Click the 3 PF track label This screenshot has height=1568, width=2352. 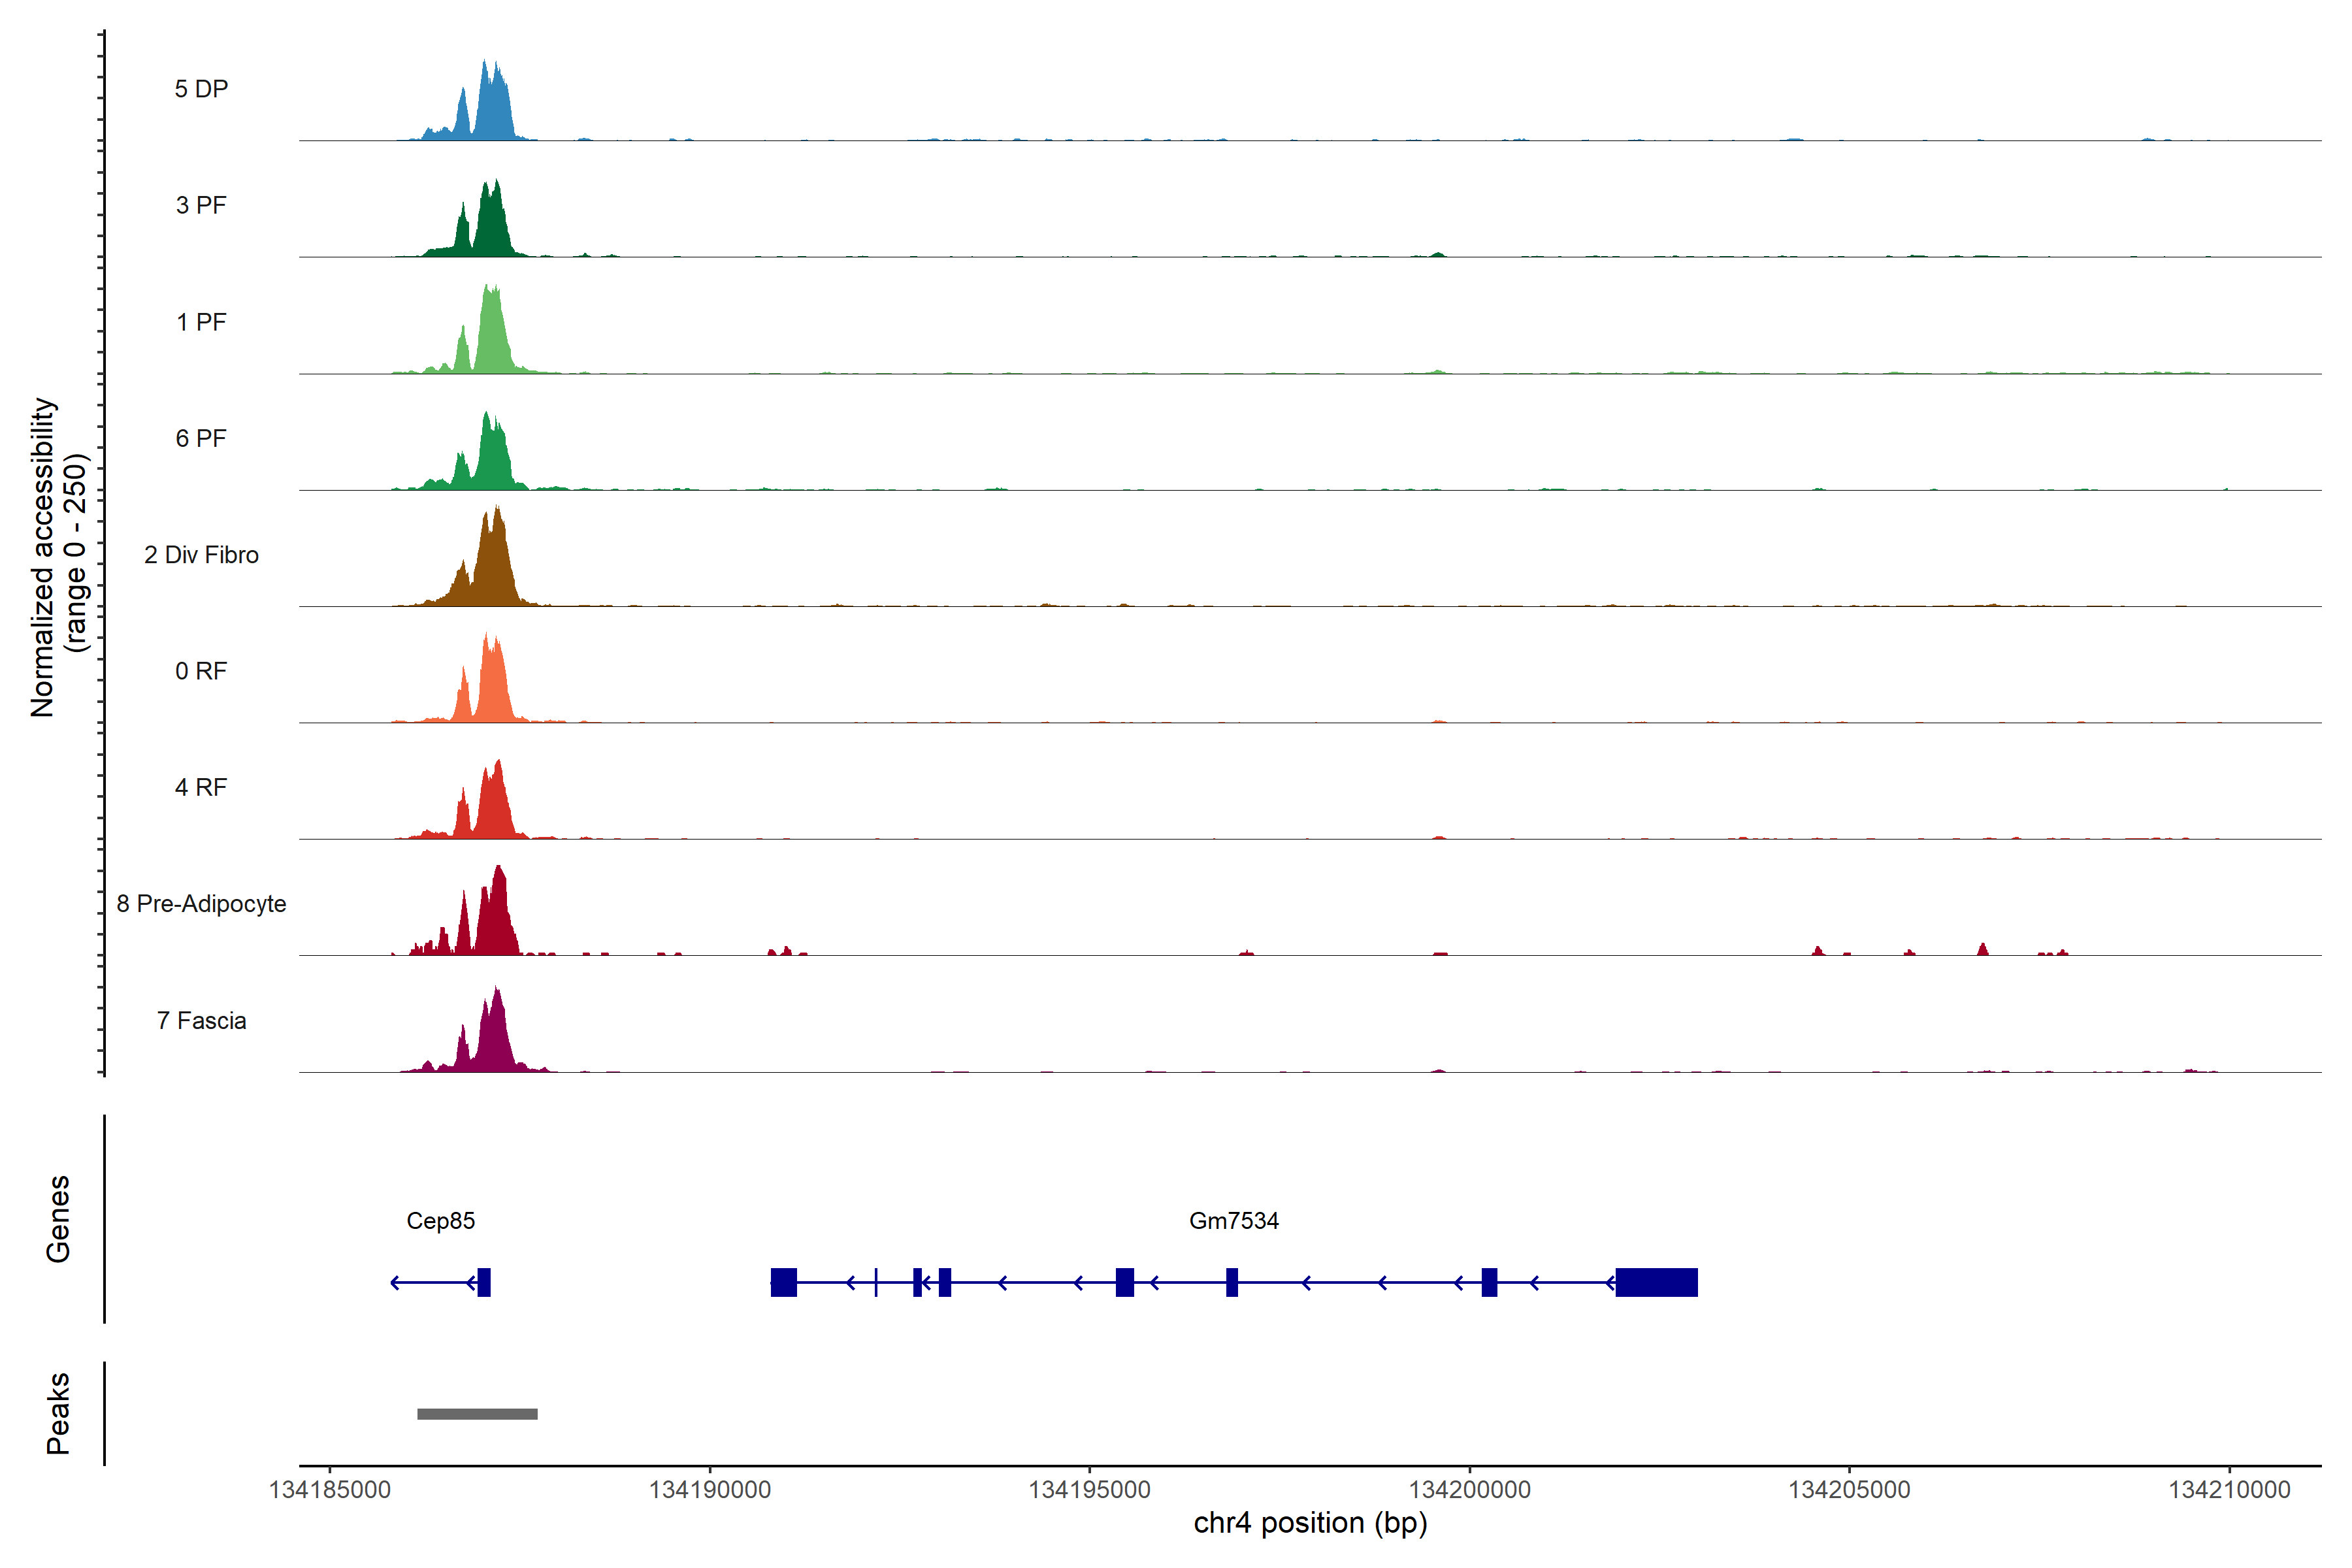tap(201, 205)
